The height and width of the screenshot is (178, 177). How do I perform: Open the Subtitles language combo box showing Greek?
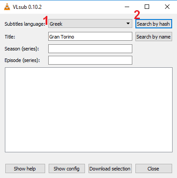click(x=90, y=23)
